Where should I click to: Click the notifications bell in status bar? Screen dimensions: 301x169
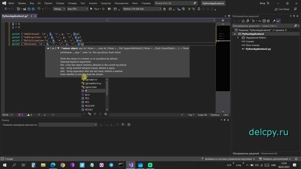[x=296, y=159]
